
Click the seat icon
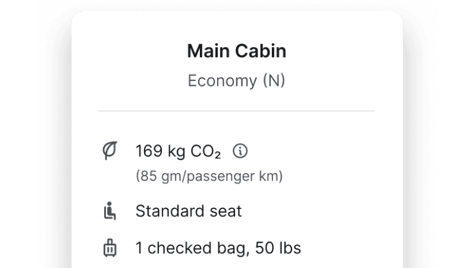[x=110, y=211]
